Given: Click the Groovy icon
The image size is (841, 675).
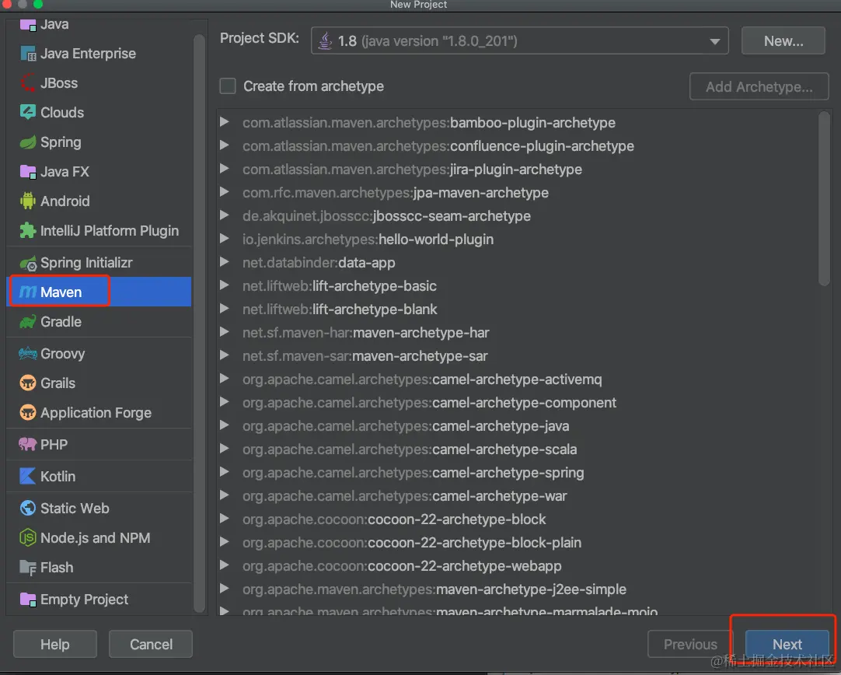Looking at the screenshot, I should coord(27,353).
